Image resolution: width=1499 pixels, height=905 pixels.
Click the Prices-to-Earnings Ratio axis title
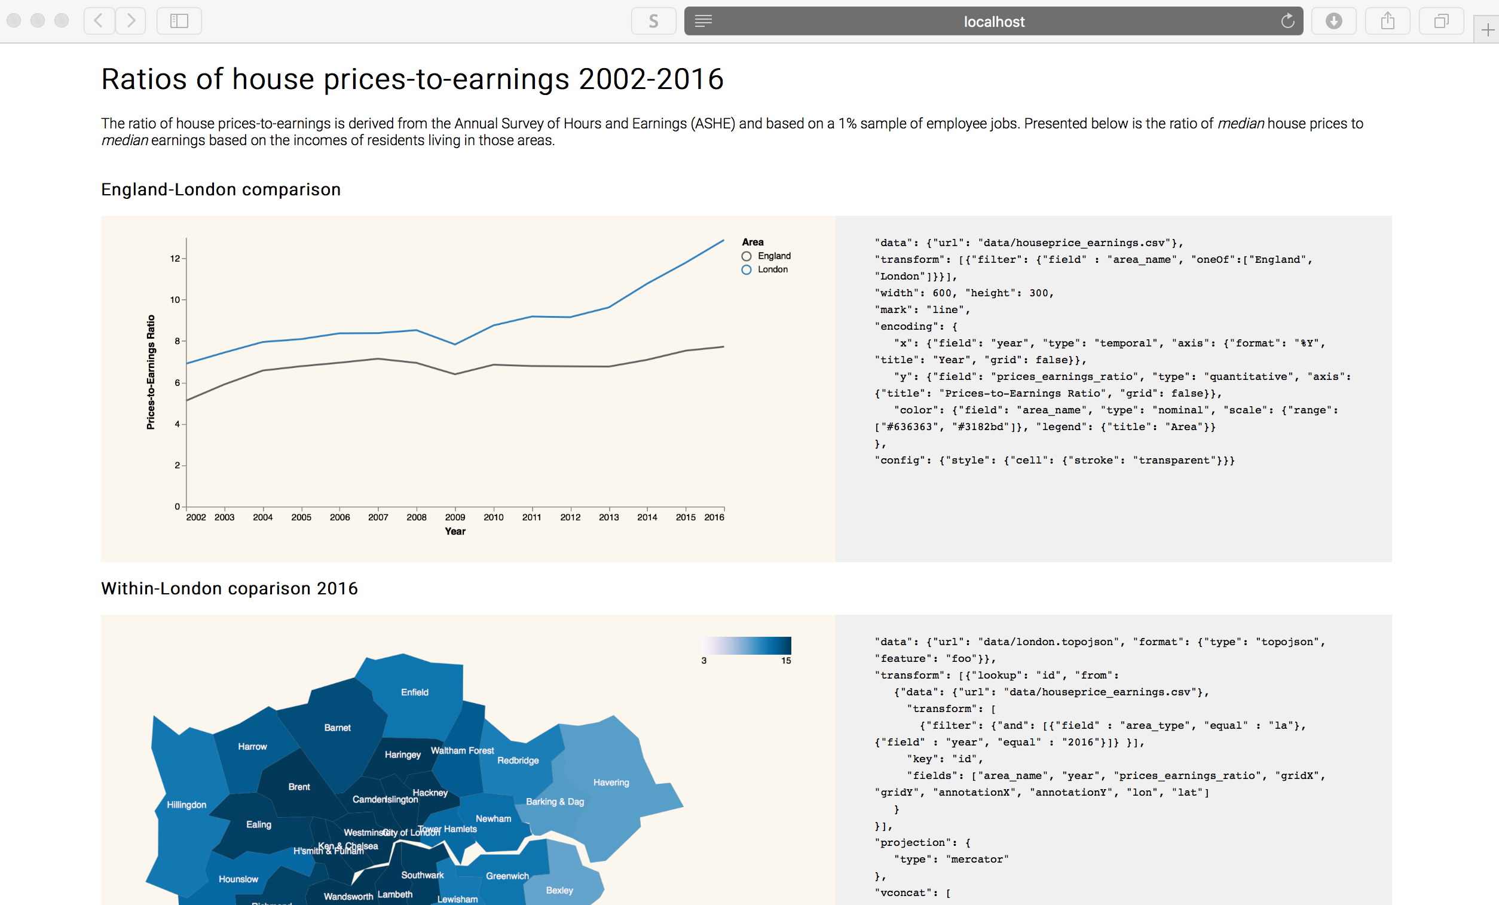tap(150, 372)
